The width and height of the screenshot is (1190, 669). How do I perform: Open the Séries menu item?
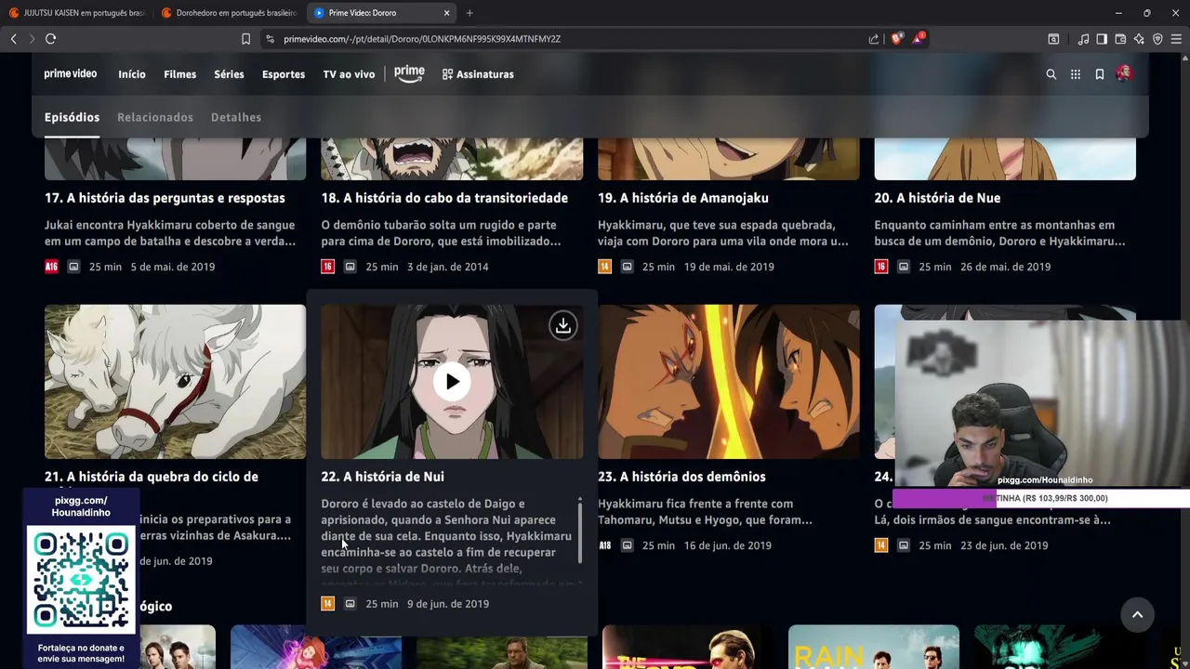229,74
